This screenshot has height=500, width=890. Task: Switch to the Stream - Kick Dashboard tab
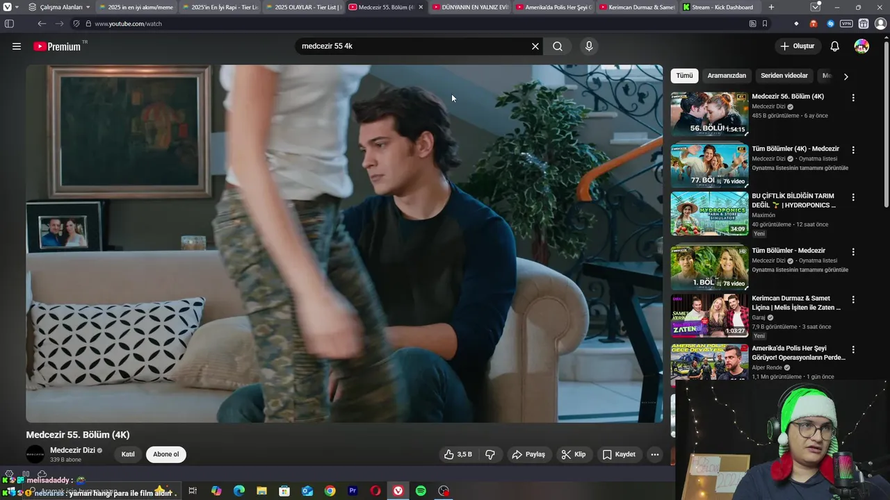[x=720, y=7]
